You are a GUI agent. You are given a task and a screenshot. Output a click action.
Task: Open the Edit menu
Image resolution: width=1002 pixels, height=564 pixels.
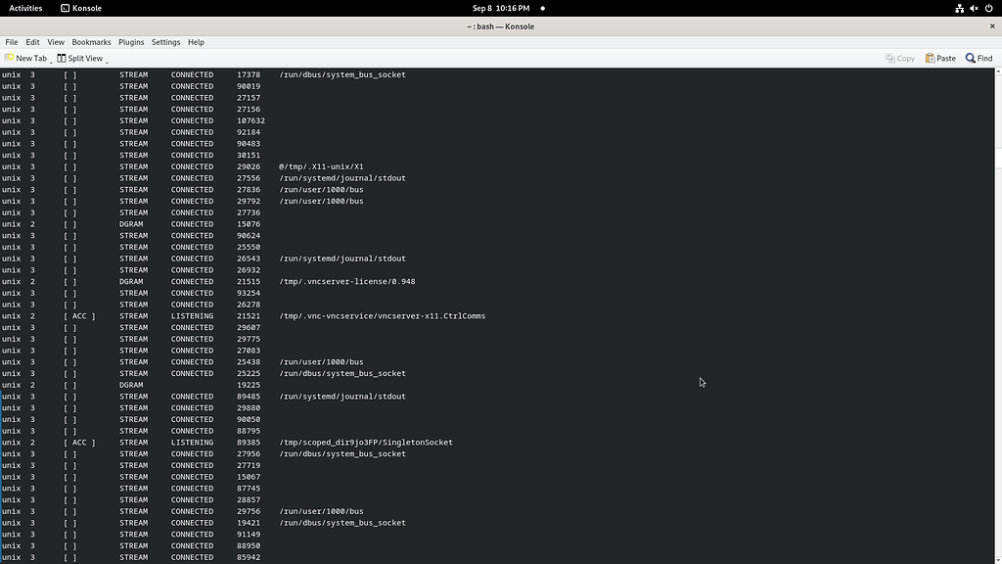click(x=32, y=42)
